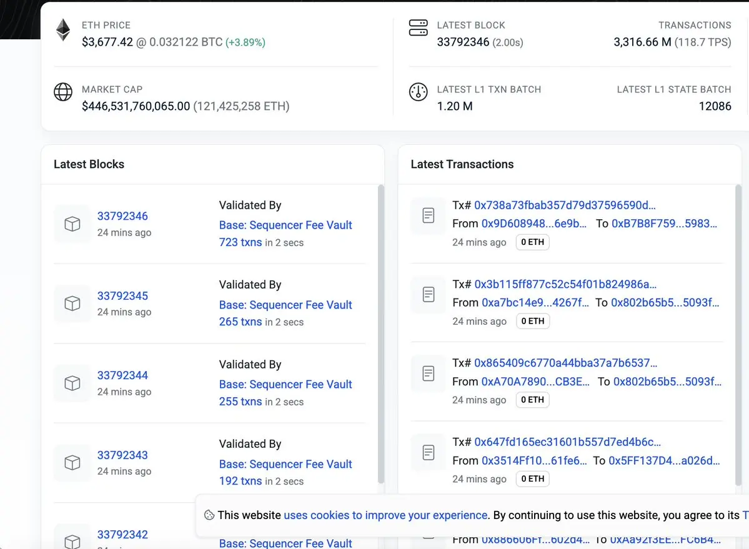The height and width of the screenshot is (549, 749).
Task: Click the 0 ETH badge on Tx 0x3b115ff877
Action: (x=533, y=321)
